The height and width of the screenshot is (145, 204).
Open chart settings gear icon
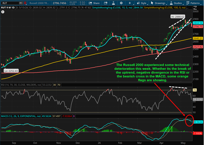tap(121, 3)
